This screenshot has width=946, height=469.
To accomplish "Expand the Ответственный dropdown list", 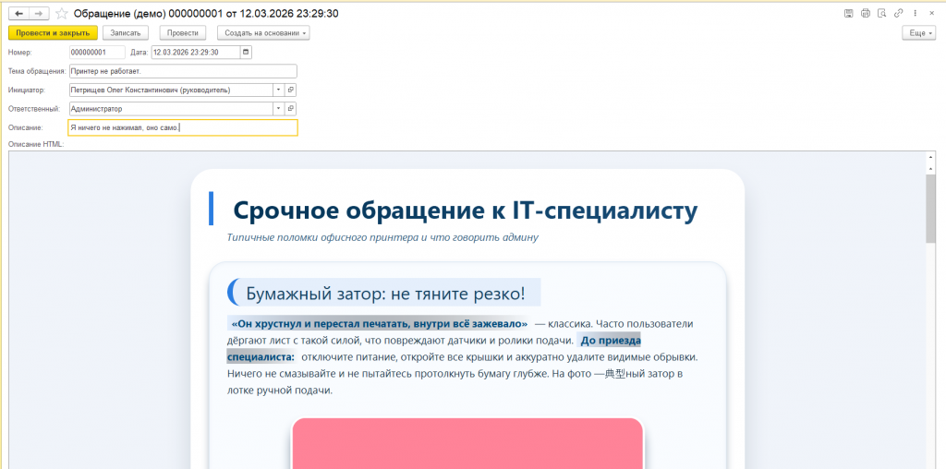I will pos(279,109).
